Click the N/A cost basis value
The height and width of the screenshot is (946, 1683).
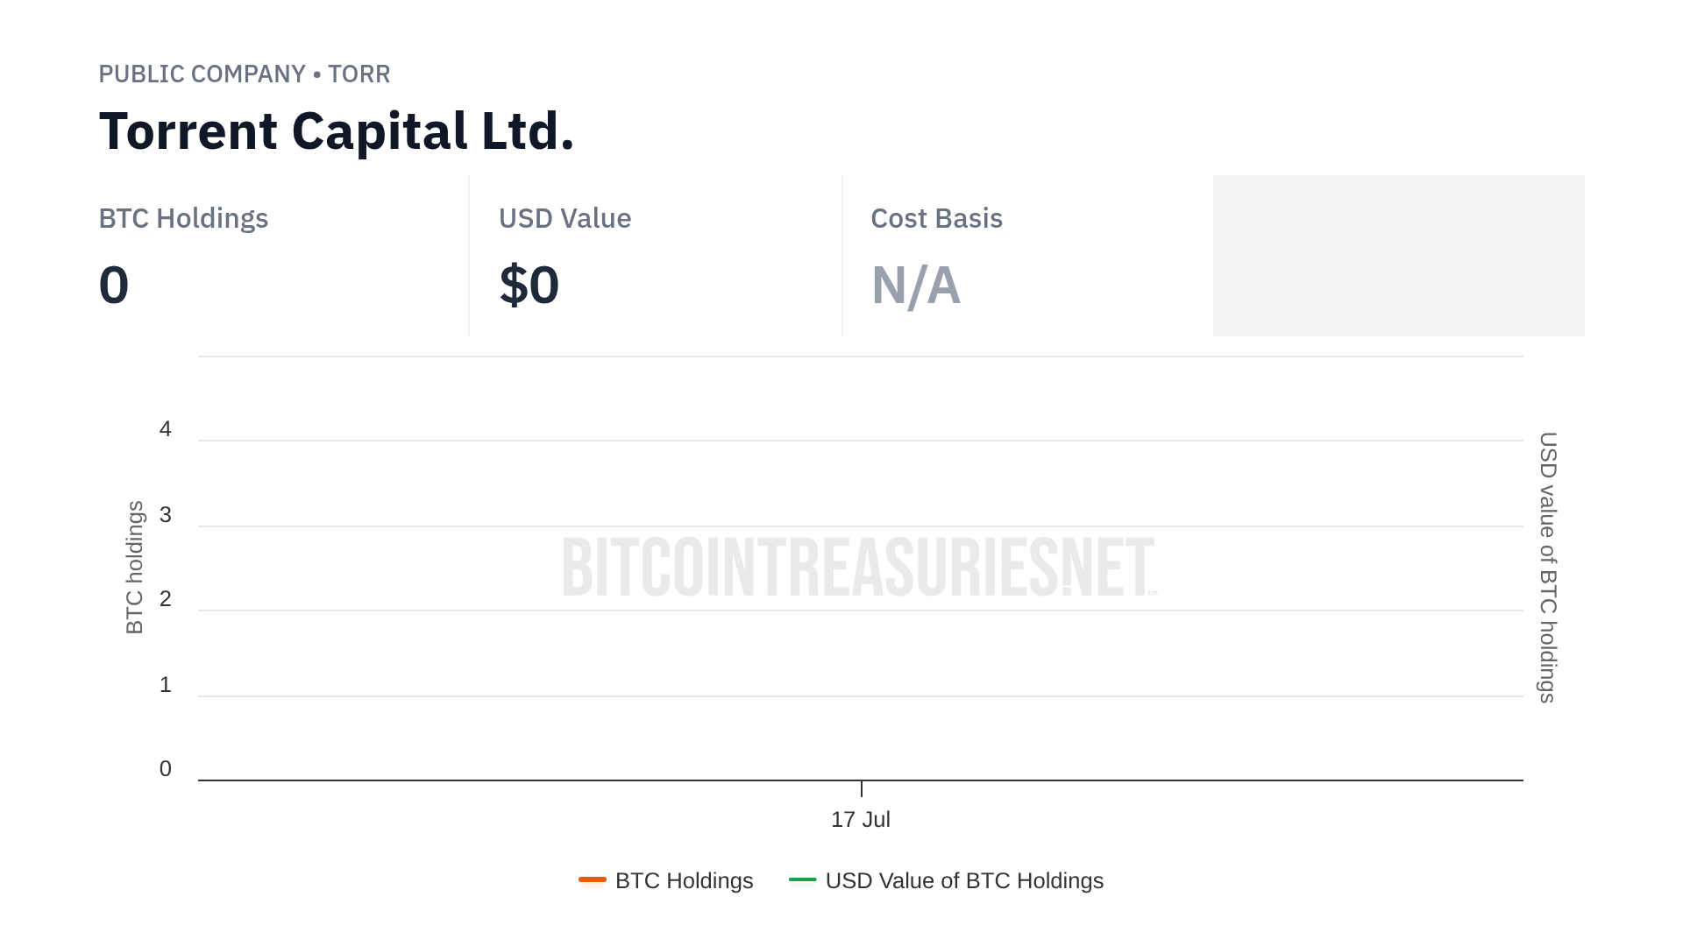click(915, 286)
